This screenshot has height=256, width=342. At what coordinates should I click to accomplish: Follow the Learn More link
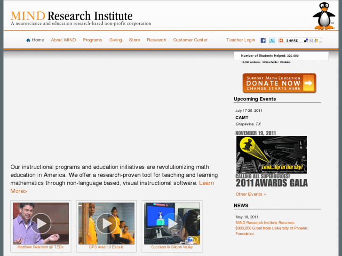tap(207, 183)
